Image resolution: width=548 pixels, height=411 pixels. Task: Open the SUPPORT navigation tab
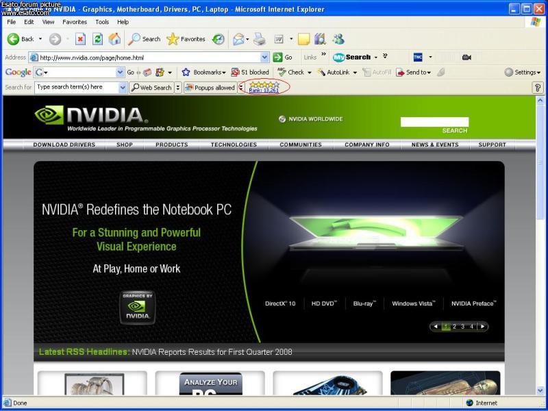(x=492, y=145)
